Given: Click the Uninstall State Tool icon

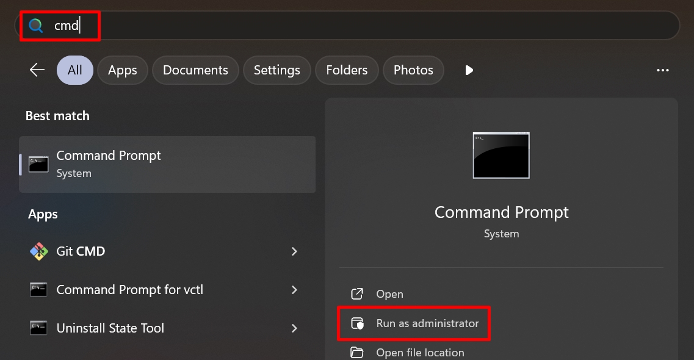Looking at the screenshot, I should (x=38, y=328).
